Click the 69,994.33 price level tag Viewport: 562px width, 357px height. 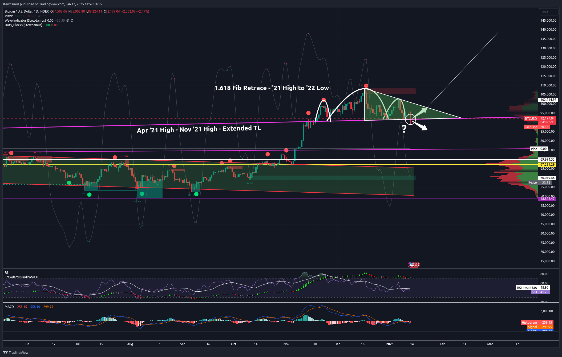coord(547,160)
